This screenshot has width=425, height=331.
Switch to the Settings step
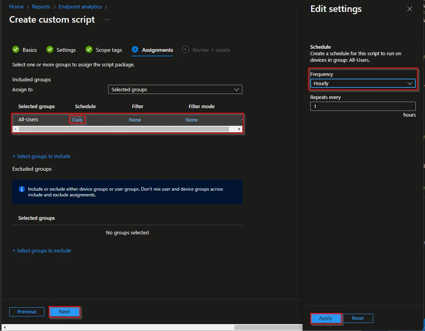coord(66,50)
